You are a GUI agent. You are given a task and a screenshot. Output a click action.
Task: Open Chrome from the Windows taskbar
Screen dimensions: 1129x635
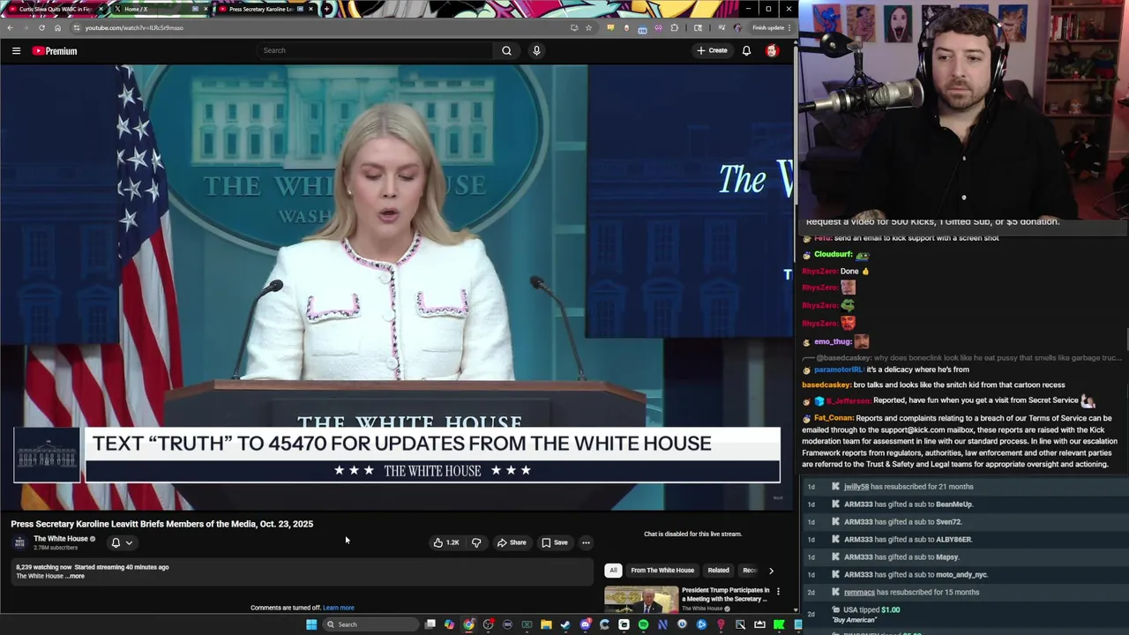468,624
